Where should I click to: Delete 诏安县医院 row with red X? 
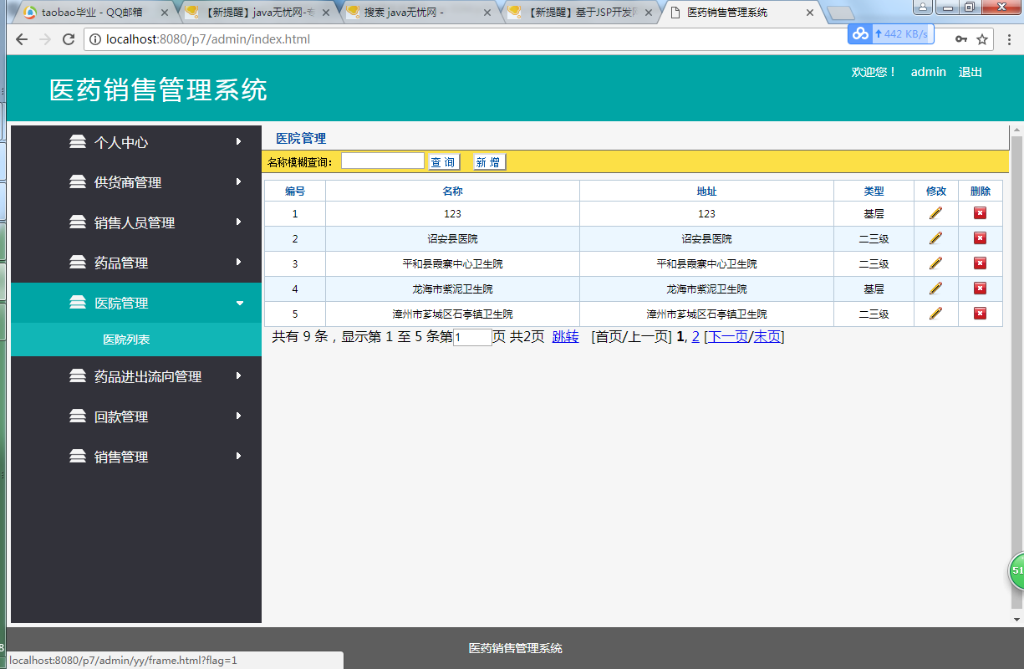[980, 238]
